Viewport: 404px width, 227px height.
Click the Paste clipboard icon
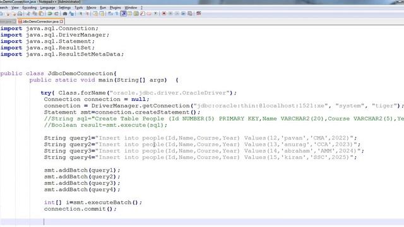pyautogui.click(x=41, y=13)
